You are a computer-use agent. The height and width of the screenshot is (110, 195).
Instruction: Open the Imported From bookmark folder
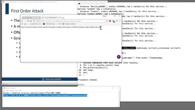pos(35,24)
